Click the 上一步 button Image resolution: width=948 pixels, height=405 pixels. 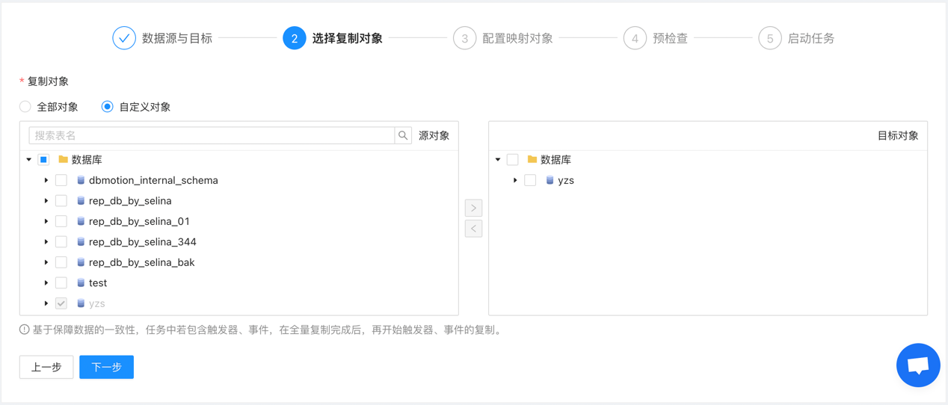[x=46, y=367]
